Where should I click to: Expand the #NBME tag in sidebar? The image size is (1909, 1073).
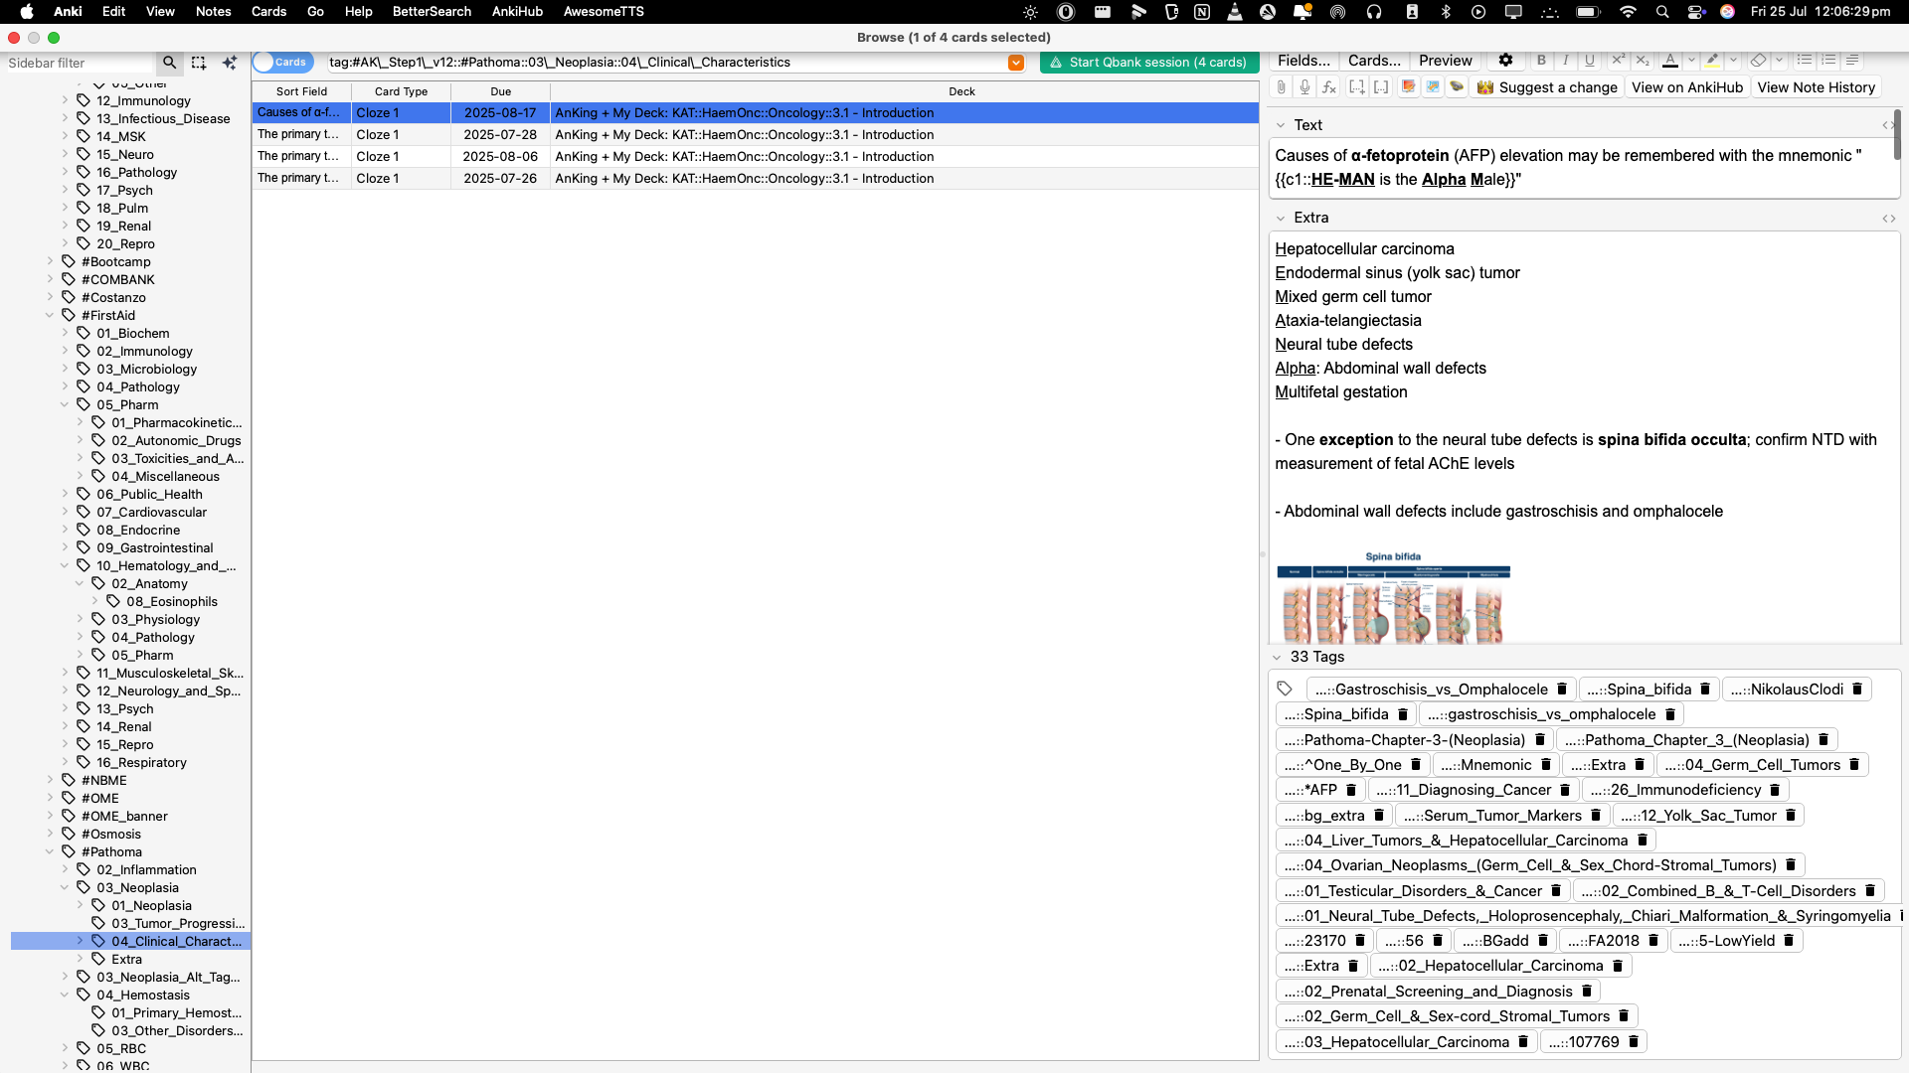[50, 780]
